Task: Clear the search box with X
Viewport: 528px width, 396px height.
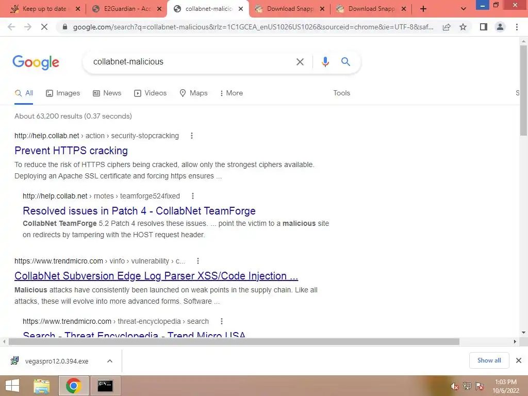Action: tap(300, 62)
